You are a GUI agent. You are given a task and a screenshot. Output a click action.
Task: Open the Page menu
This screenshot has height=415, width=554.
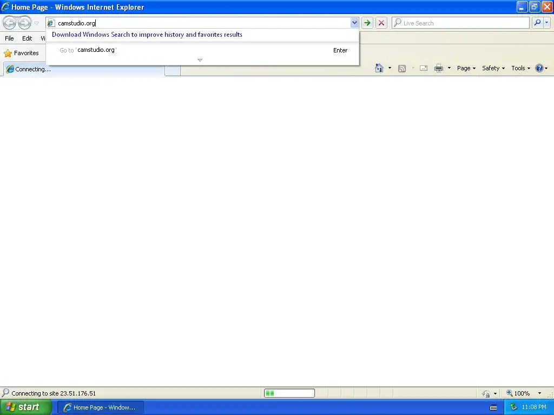466,68
